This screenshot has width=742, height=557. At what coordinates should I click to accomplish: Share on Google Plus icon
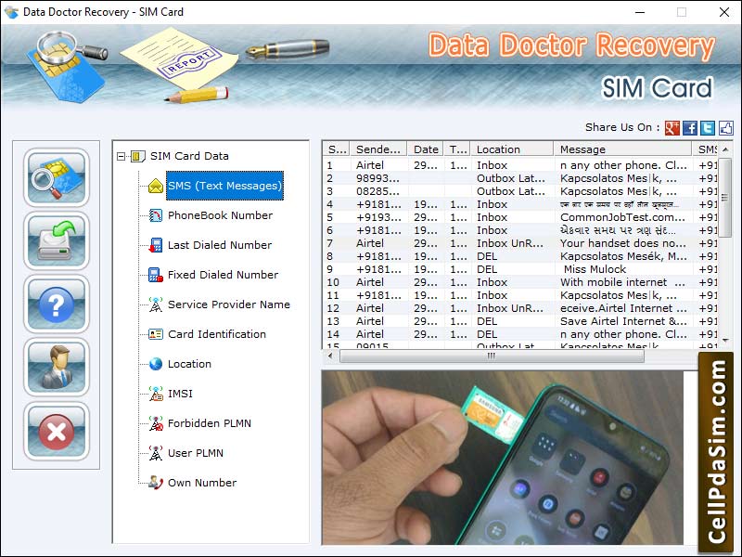pos(672,128)
